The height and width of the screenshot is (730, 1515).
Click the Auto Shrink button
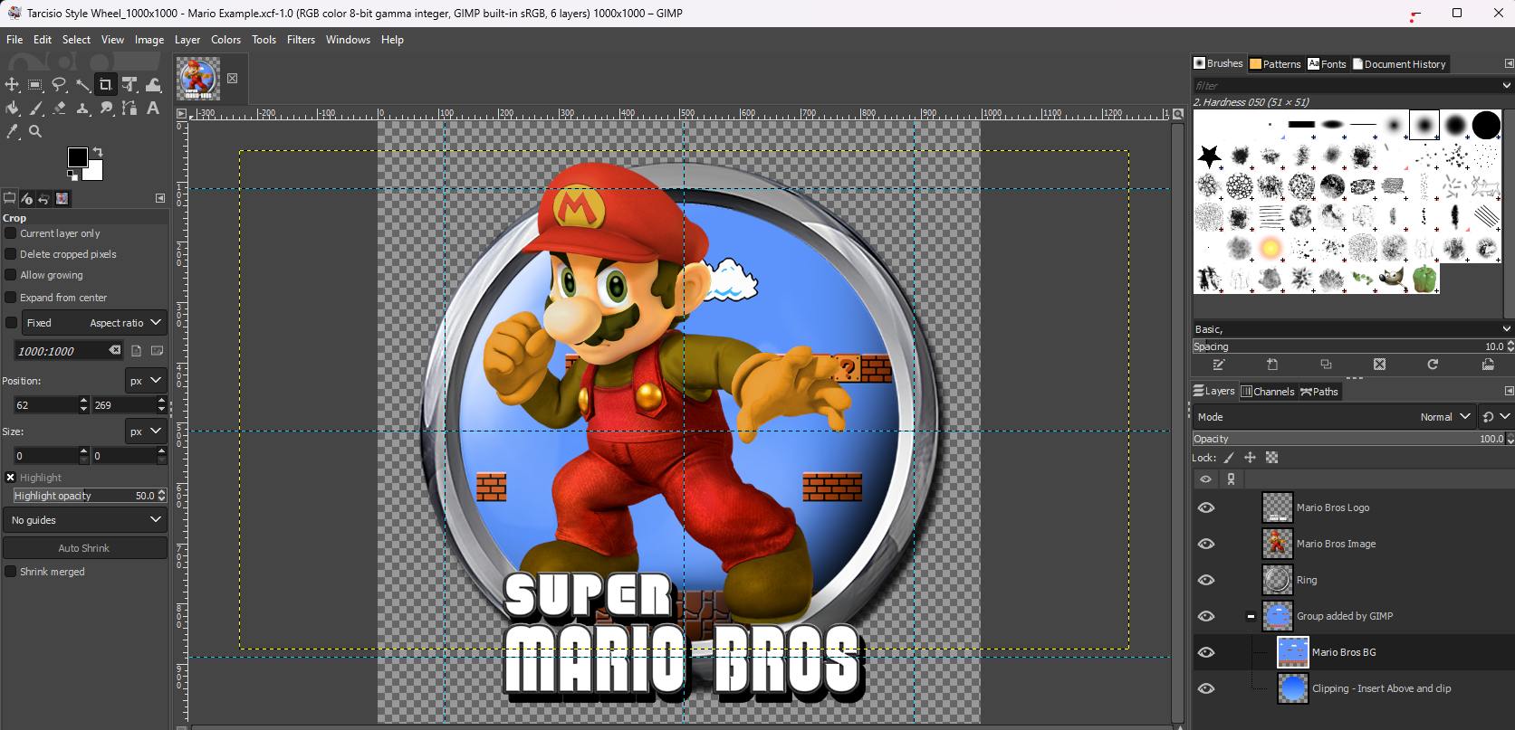tap(84, 548)
